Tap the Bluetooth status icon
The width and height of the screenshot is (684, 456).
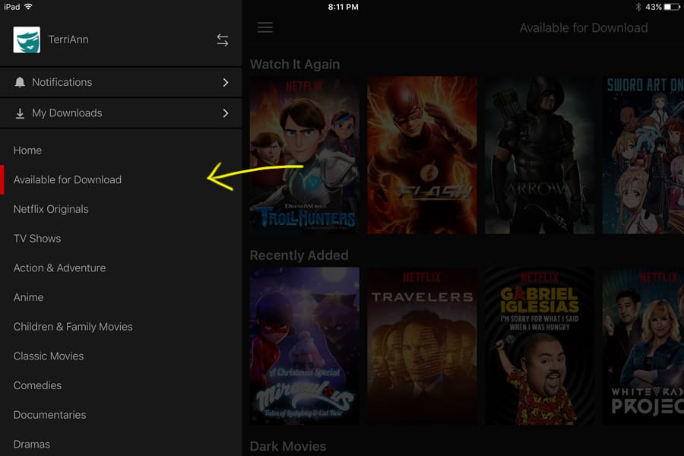pos(638,7)
